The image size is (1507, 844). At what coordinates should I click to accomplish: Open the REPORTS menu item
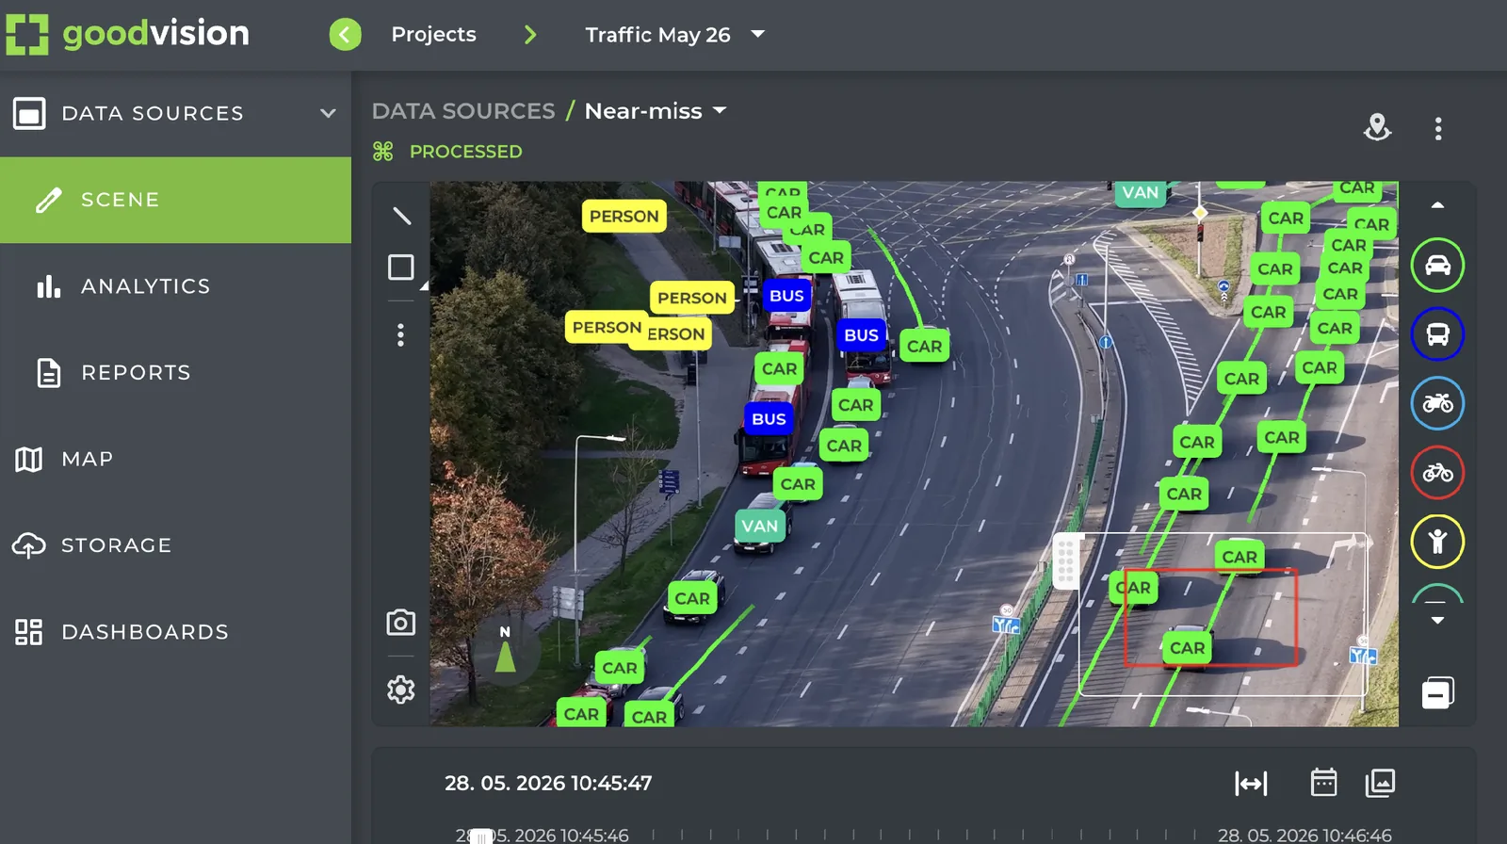[175, 373]
